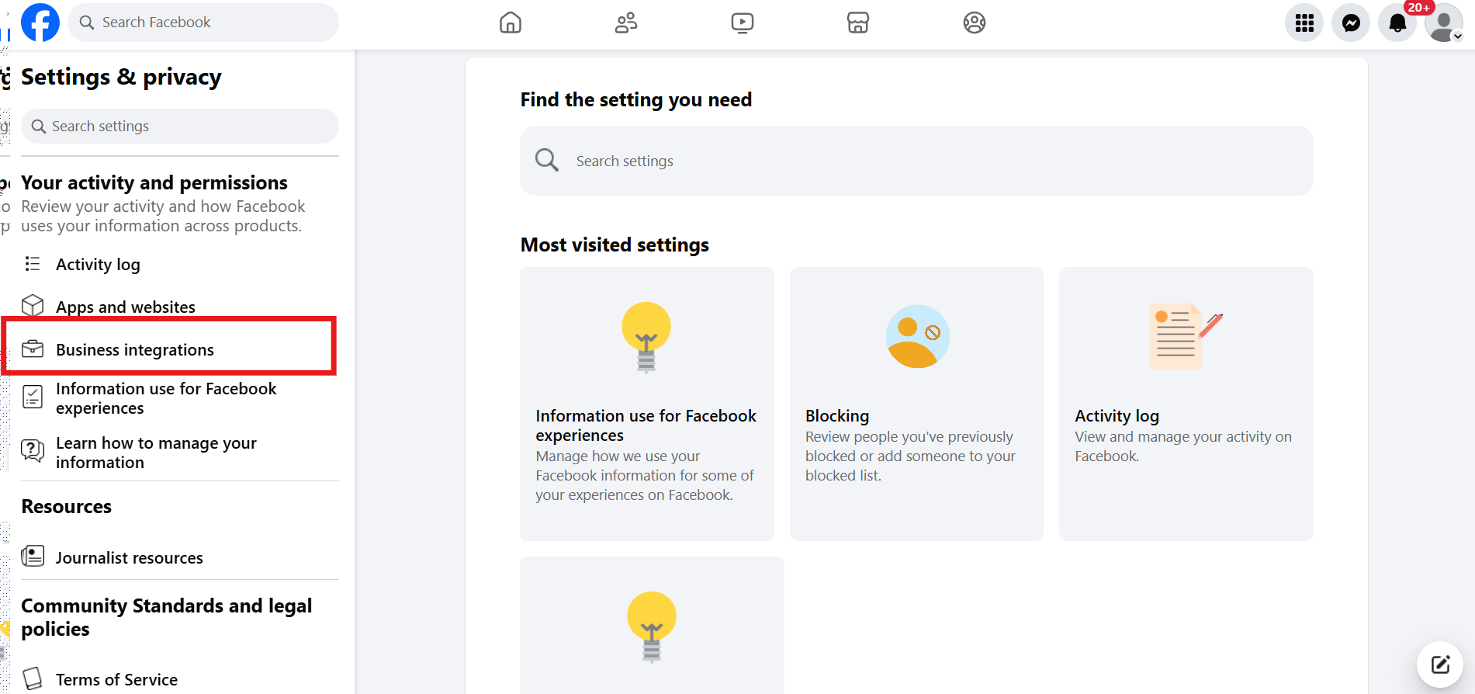Expand the account profile dropdown arrow
Screen dimensions: 1475x694
coord(1458,36)
